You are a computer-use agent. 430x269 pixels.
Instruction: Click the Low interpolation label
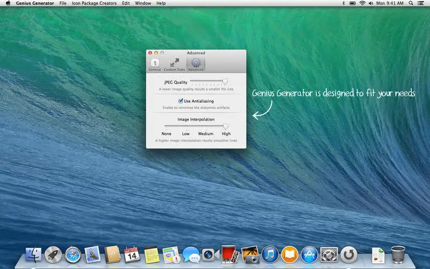click(185, 133)
